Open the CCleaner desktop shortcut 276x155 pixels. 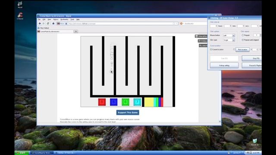[20, 16]
